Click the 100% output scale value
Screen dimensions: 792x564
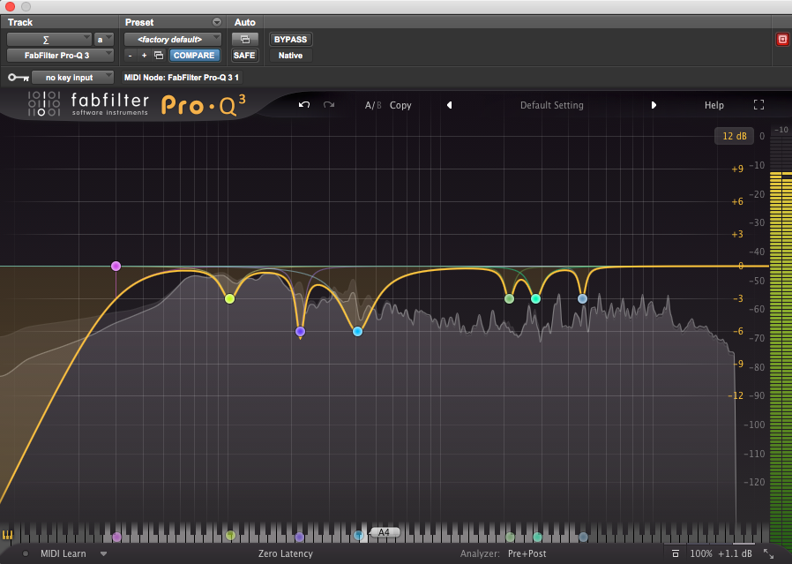coord(701,554)
